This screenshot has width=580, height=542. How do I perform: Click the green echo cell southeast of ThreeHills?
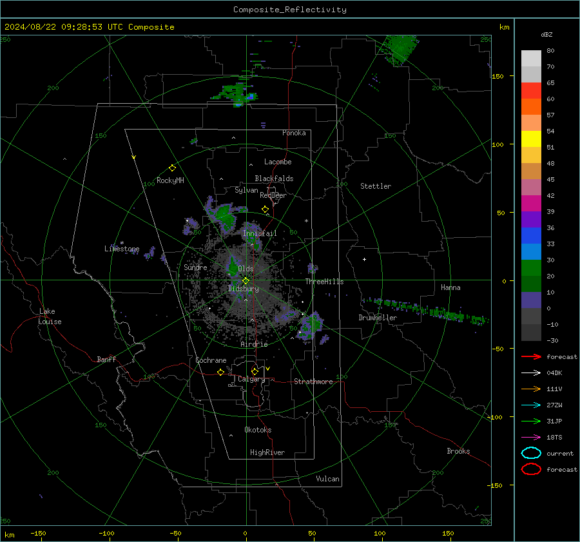(x=311, y=325)
